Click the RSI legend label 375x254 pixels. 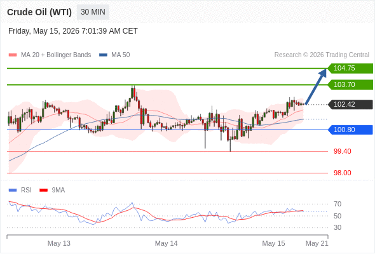[x=26, y=190]
